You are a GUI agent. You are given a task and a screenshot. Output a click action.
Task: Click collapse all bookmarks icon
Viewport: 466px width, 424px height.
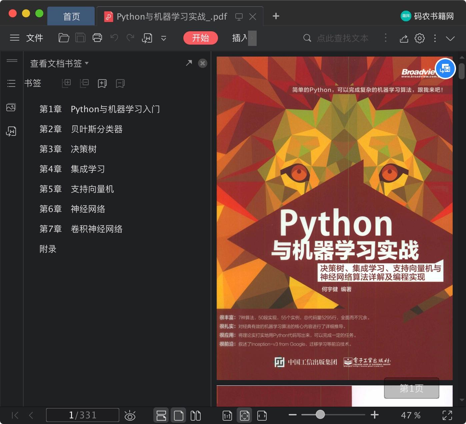click(x=84, y=83)
